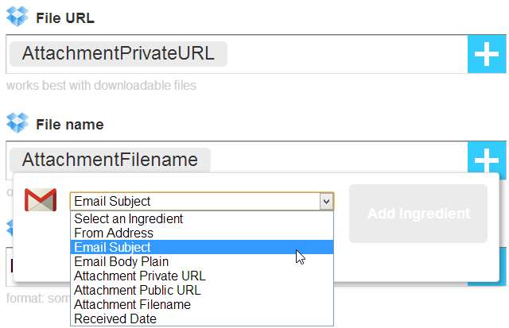This screenshot has height=328, width=509.
Task: Click the Dropbox icon beside File name
Action: [17, 125]
